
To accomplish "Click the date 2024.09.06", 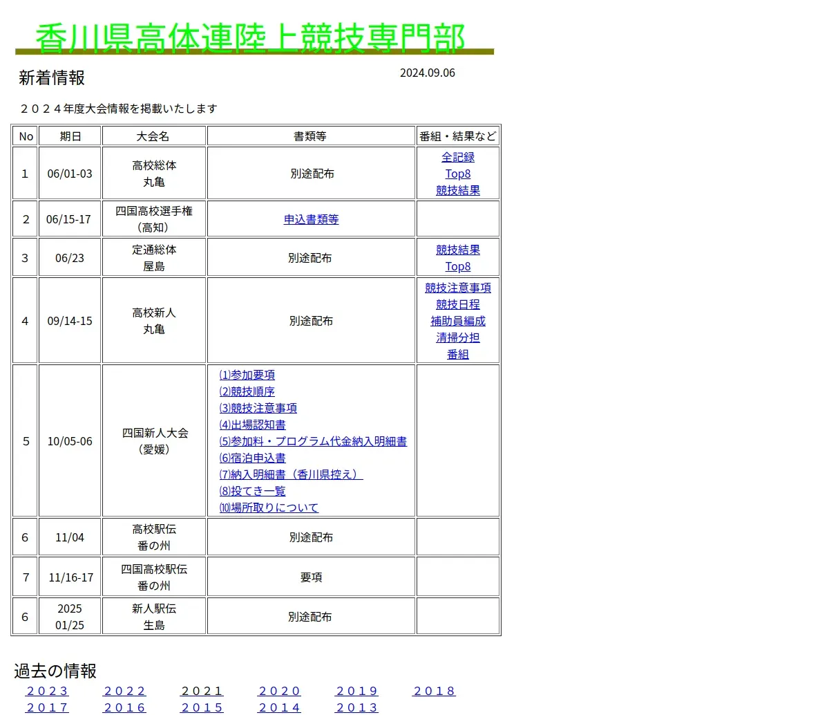I will (428, 73).
